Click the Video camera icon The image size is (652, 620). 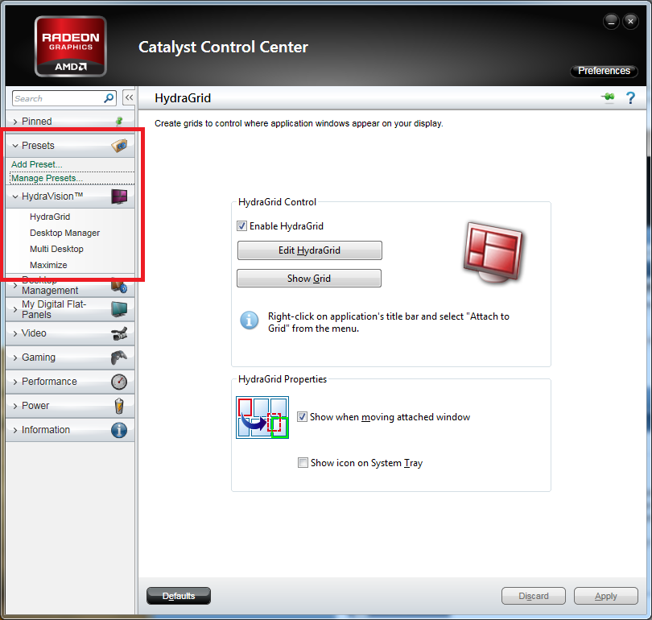click(119, 333)
